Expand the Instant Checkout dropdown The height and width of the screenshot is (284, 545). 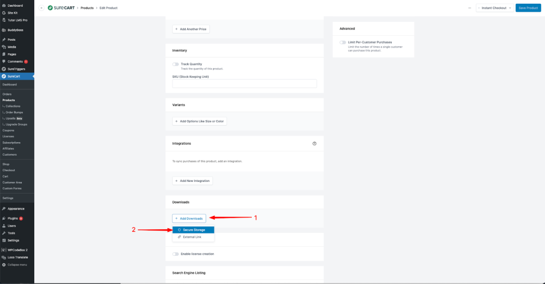pyautogui.click(x=494, y=8)
